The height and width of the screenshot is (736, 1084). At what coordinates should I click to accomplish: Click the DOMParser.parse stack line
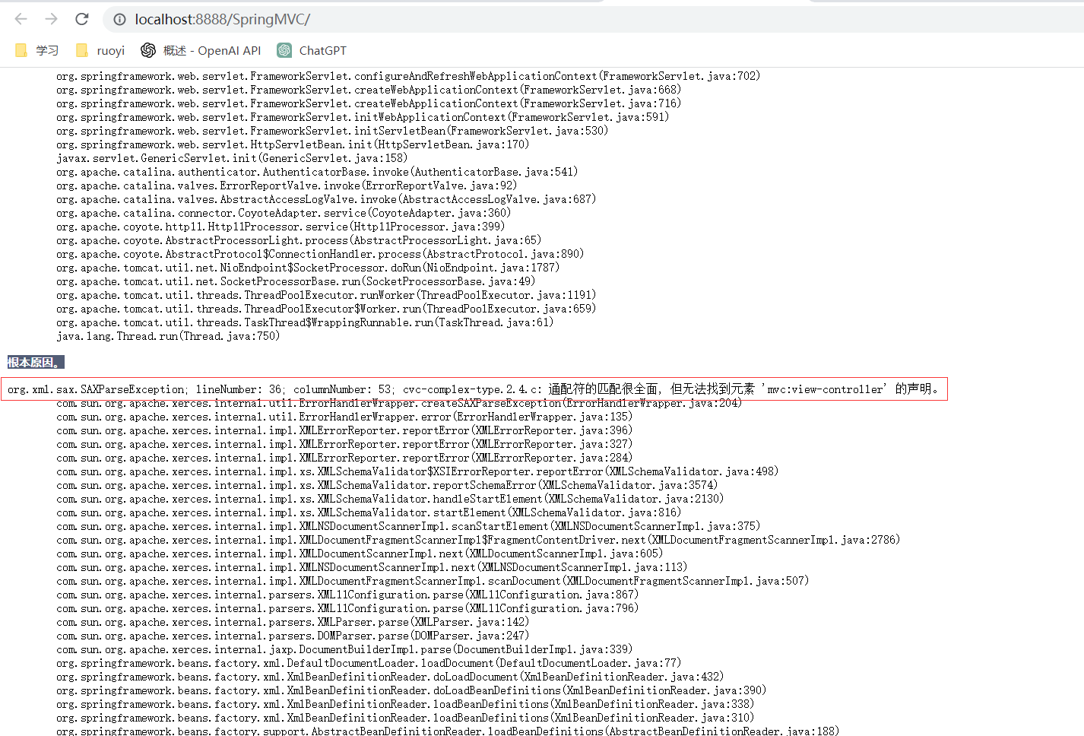point(293,636)
